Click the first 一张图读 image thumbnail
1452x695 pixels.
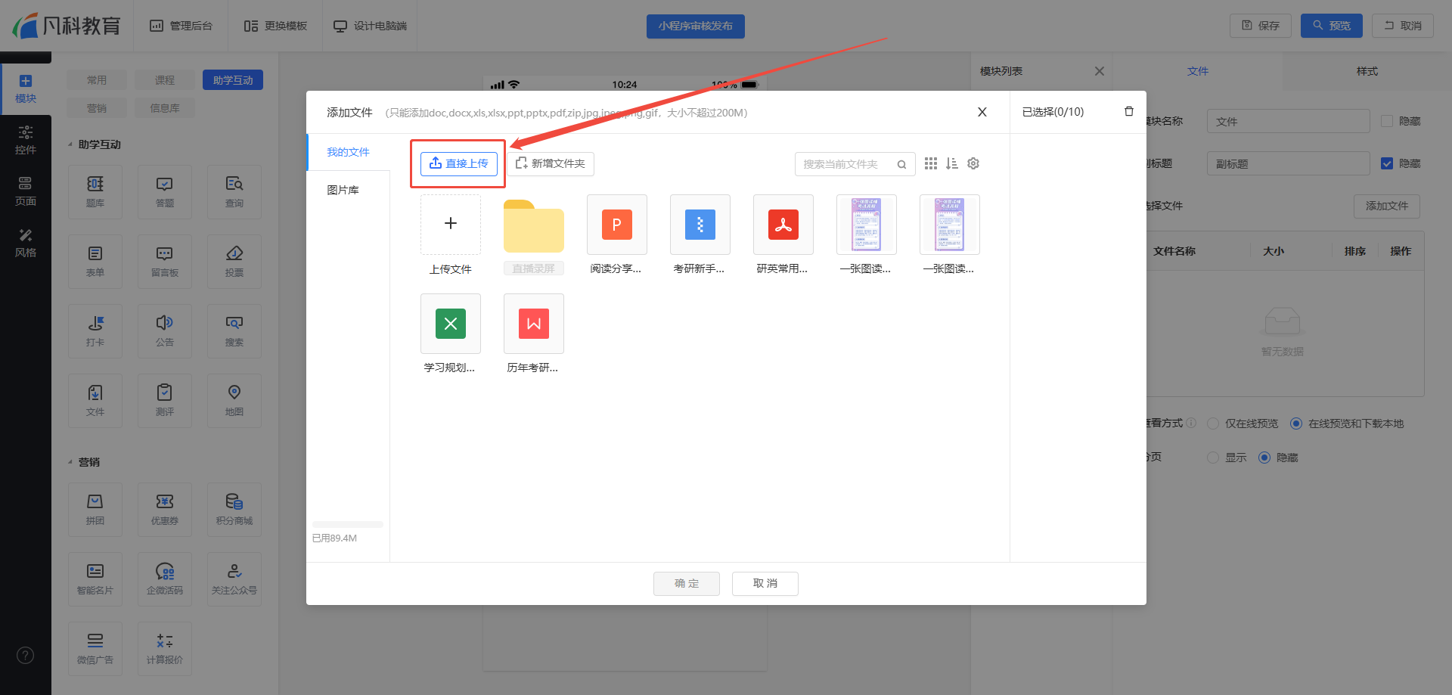pyautogui.click(x=866, y=225)
